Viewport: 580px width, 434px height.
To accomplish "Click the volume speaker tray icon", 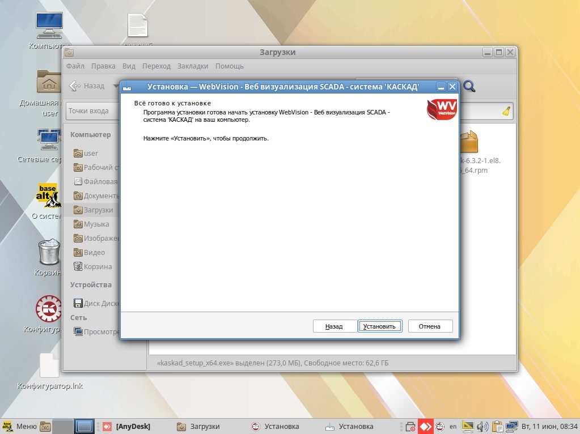I will click(x=482, y=426).
